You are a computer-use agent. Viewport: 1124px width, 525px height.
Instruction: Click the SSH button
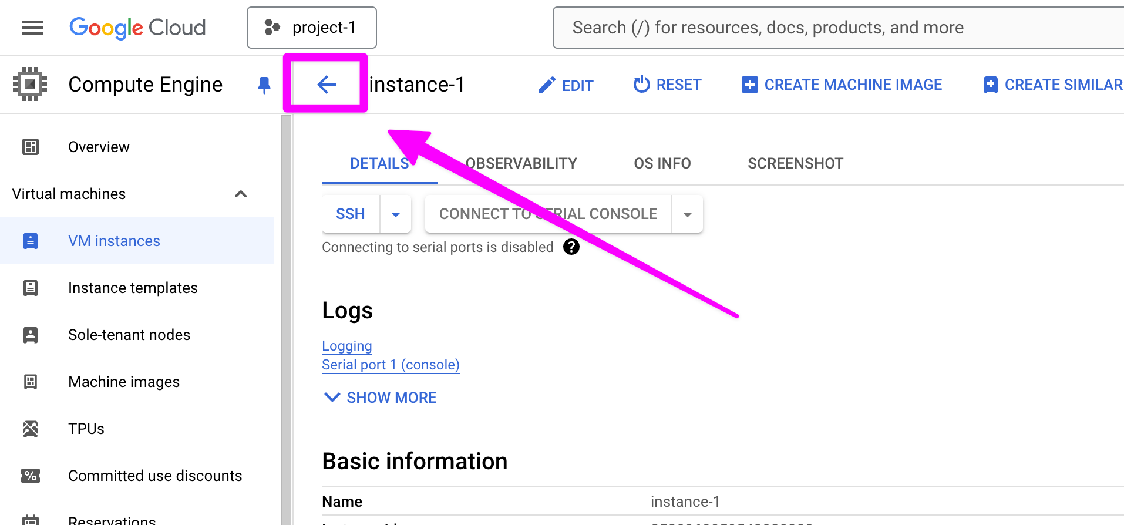pyautogui.click(x=351, y=214)
